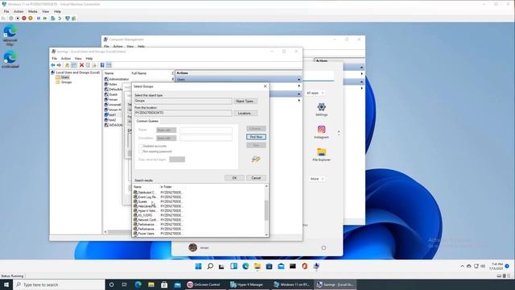Click host 'Type here to search' box
Screen dimensions: 515x290
(x=59, y=284)
